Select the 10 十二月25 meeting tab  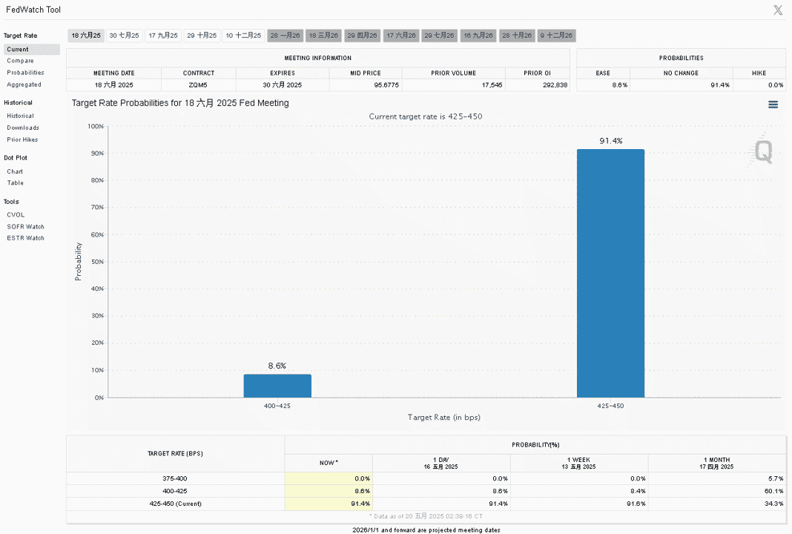[x=243, y=36]
